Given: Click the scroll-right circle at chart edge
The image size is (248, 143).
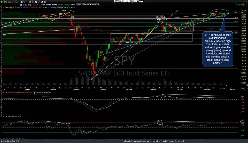Looking at the screenshot, I should click(x=247, y=85).
